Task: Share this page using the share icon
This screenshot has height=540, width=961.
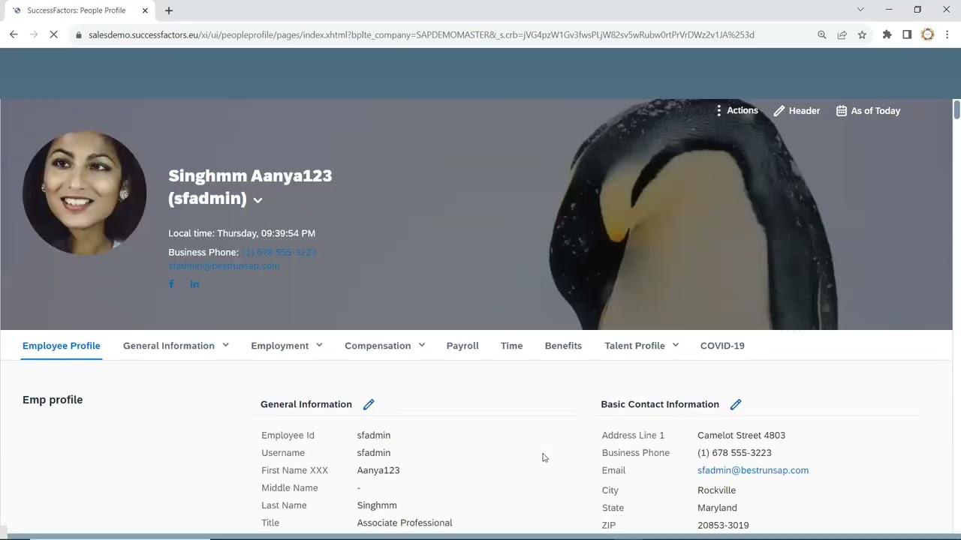Action: [x=842, y=34]
